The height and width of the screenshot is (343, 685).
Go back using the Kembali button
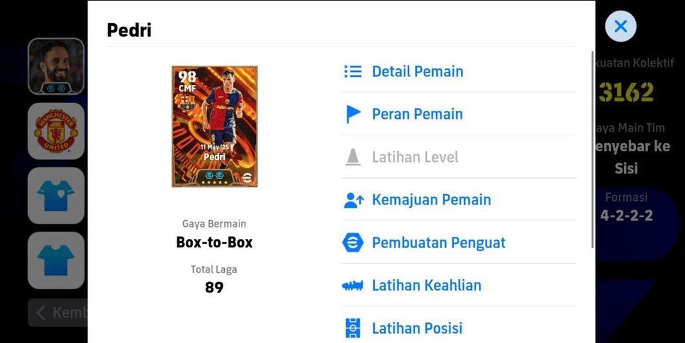(58, 313)
